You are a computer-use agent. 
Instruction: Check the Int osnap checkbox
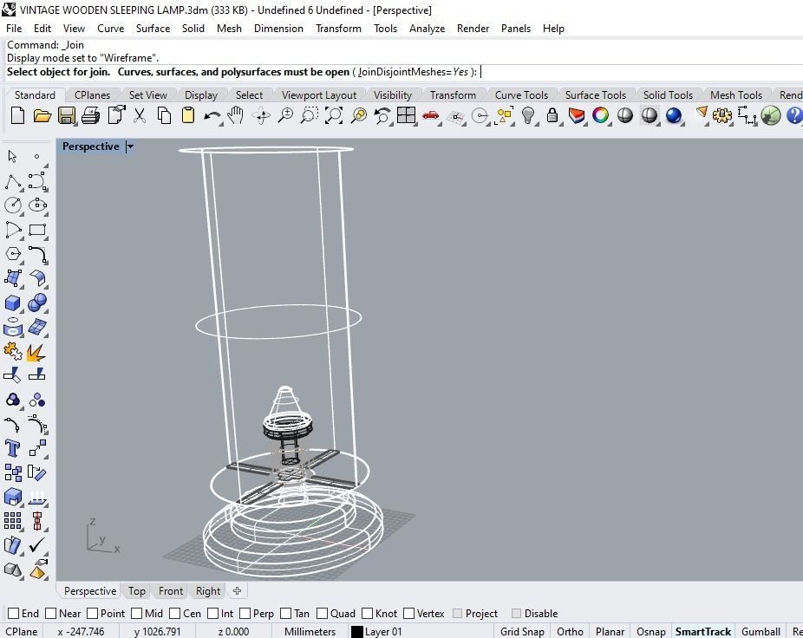212,614
